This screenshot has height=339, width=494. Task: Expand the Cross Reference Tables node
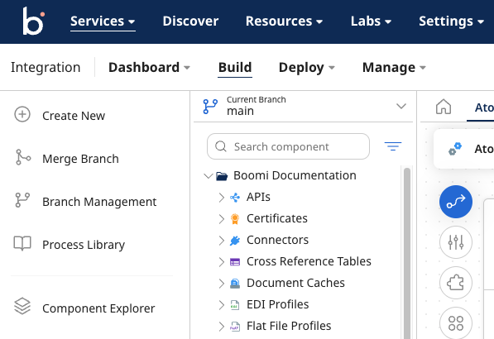pos(222,262)
